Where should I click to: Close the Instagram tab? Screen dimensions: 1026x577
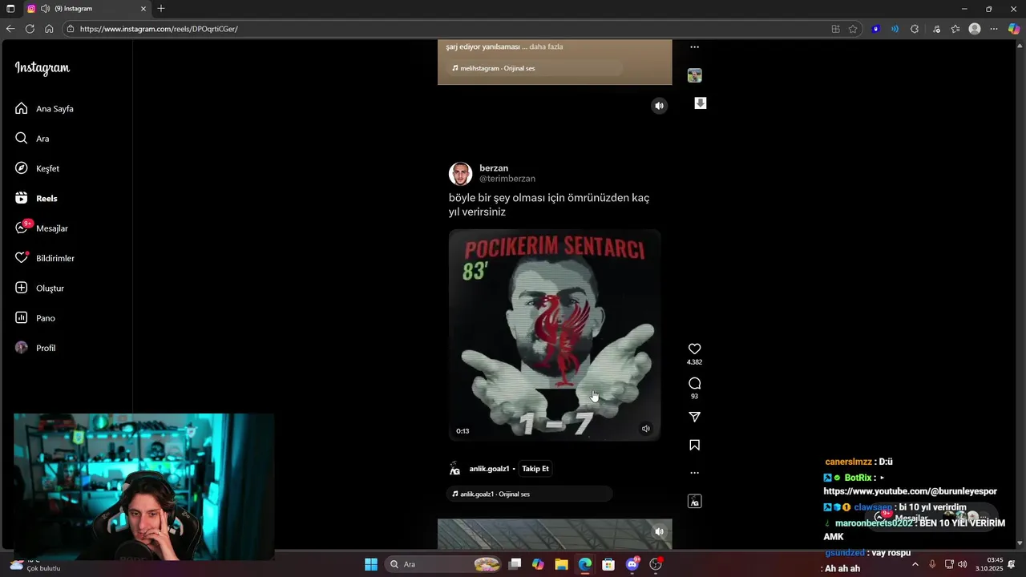pyautogui.click(x=143, y=9)
